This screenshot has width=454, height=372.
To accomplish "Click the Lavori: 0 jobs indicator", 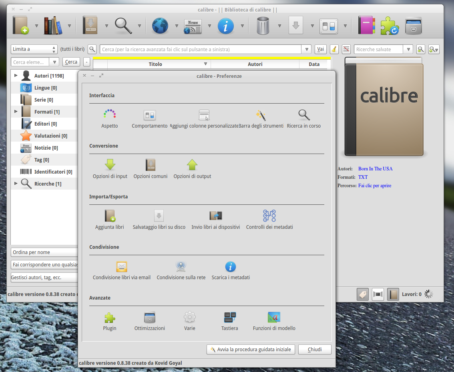I will (x=417, y=294).
